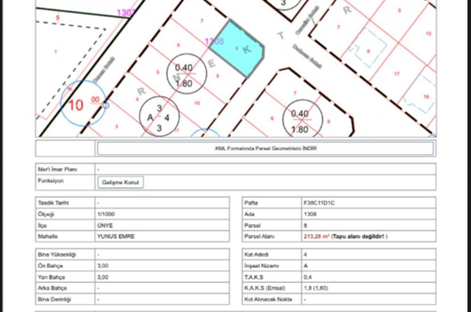Select the İlçe value ÜNYE
Screen dimensions: 471x312
point(105,225)
